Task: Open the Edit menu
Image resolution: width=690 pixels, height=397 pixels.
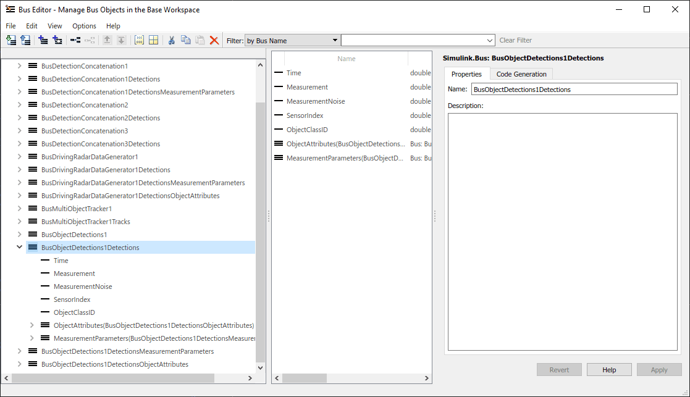Action: click(32, 26)
